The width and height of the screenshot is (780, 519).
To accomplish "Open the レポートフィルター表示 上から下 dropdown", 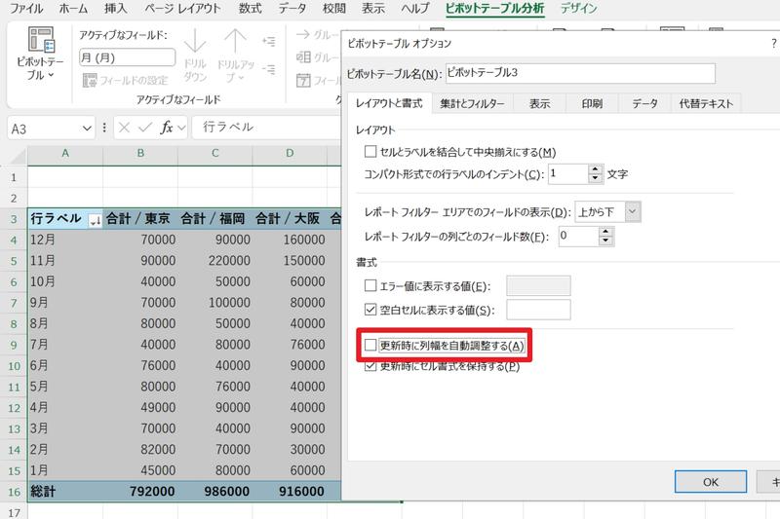I will coord(632,212).
